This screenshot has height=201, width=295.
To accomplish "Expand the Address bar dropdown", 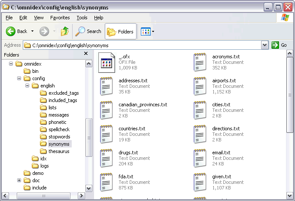I will pos(265,45).
